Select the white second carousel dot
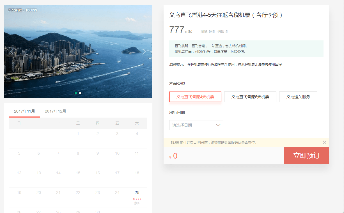This screenshot has width=344, height=213. click(80, 93)
